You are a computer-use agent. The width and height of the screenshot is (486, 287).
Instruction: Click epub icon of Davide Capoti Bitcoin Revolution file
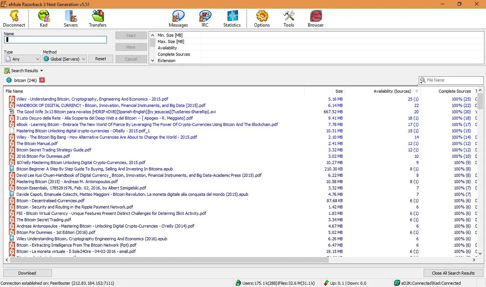11,194
